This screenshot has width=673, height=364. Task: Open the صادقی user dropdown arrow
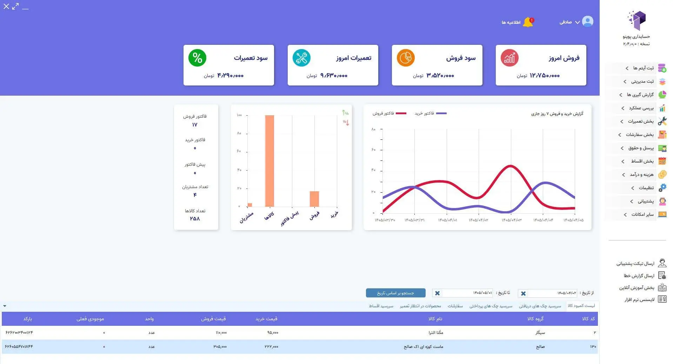point(577,22)
